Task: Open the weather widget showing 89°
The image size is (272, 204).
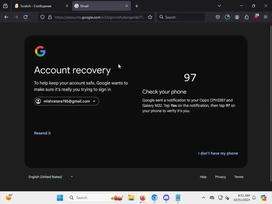Action: coord(9,197)
